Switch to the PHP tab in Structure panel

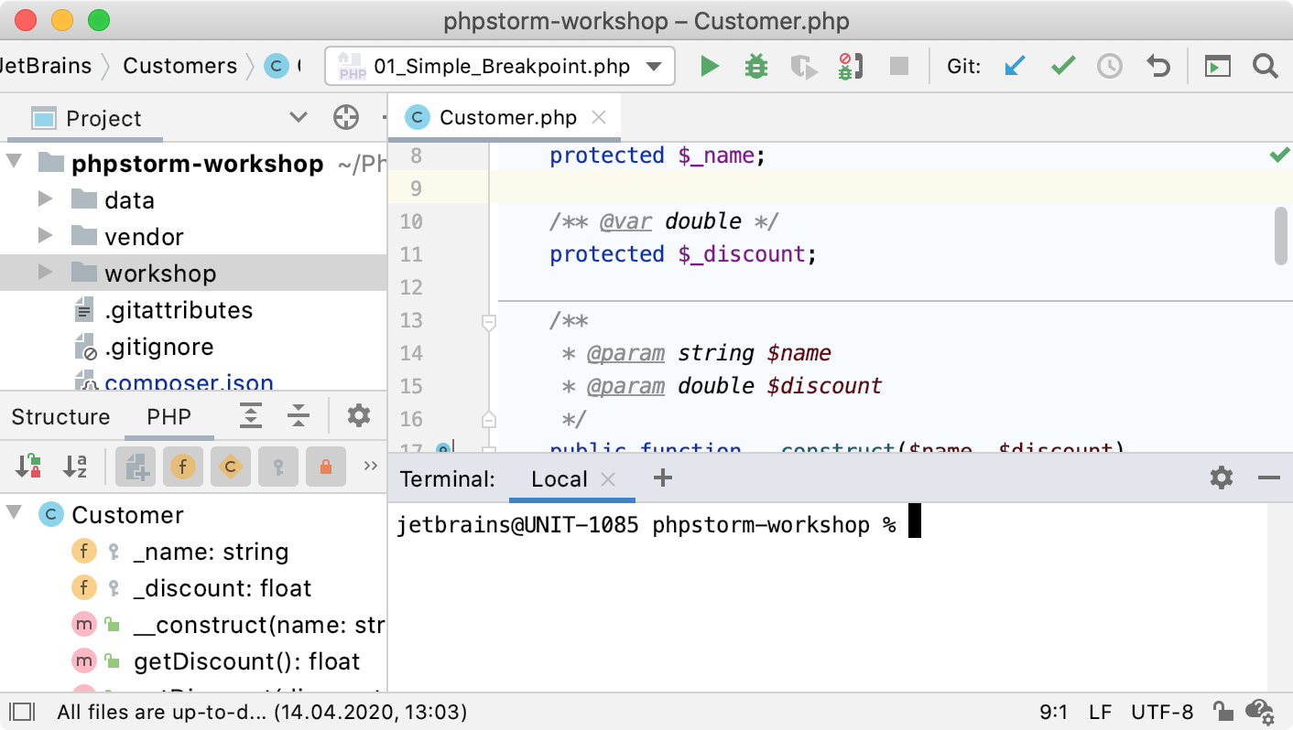click(x=169, y=417)
